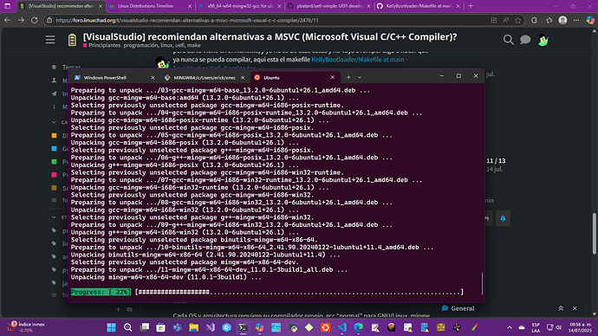Open a new terminal tab with plus
This screenshot has height=336, width=598.
coord(348,77)
